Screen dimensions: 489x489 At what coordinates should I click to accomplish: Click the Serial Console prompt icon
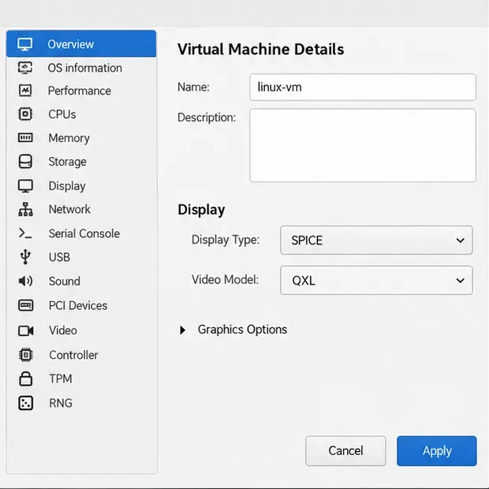pyautogui.click(x=25, y=233)
